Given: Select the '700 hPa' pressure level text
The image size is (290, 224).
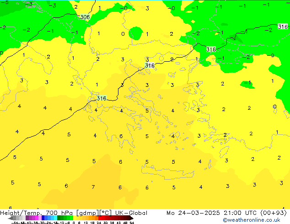Looking at the screenshot, I should (59, 213).
